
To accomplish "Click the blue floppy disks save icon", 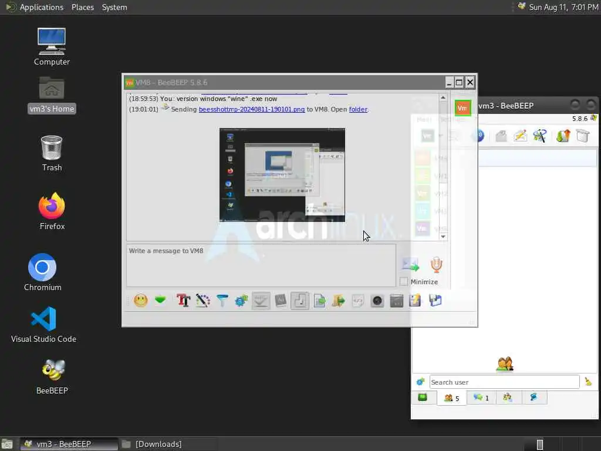I will point(435,300).
